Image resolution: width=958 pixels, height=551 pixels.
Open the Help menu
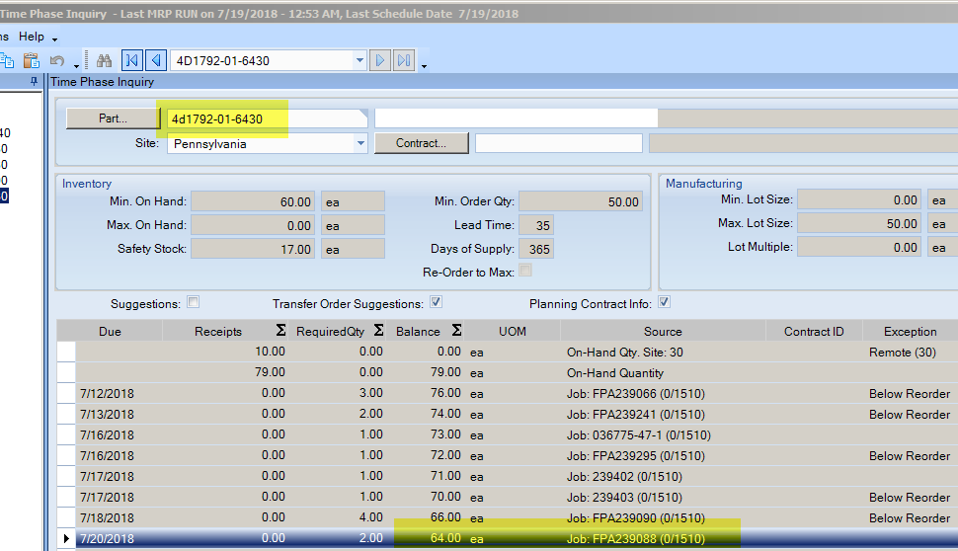point(32,37)
